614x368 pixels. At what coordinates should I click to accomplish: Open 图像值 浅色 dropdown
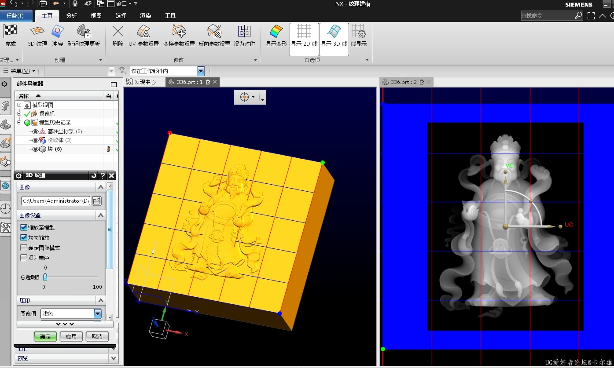click(x=98, y=313)
